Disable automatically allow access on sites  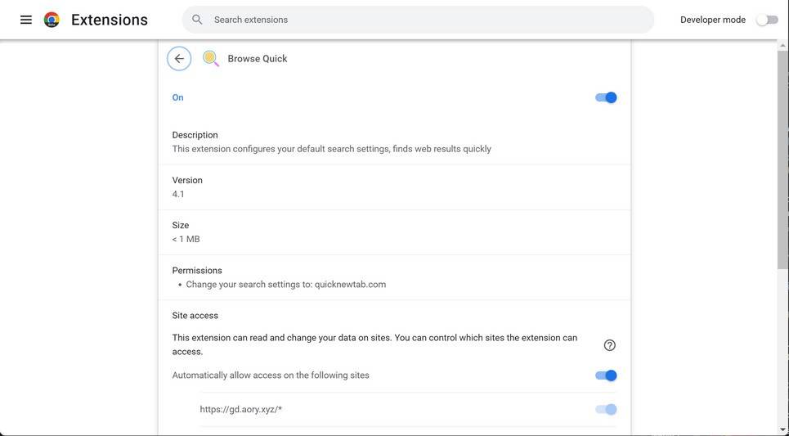coord(606,375)
